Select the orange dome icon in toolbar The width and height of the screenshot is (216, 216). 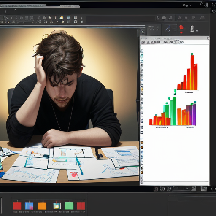coord(62,18)
